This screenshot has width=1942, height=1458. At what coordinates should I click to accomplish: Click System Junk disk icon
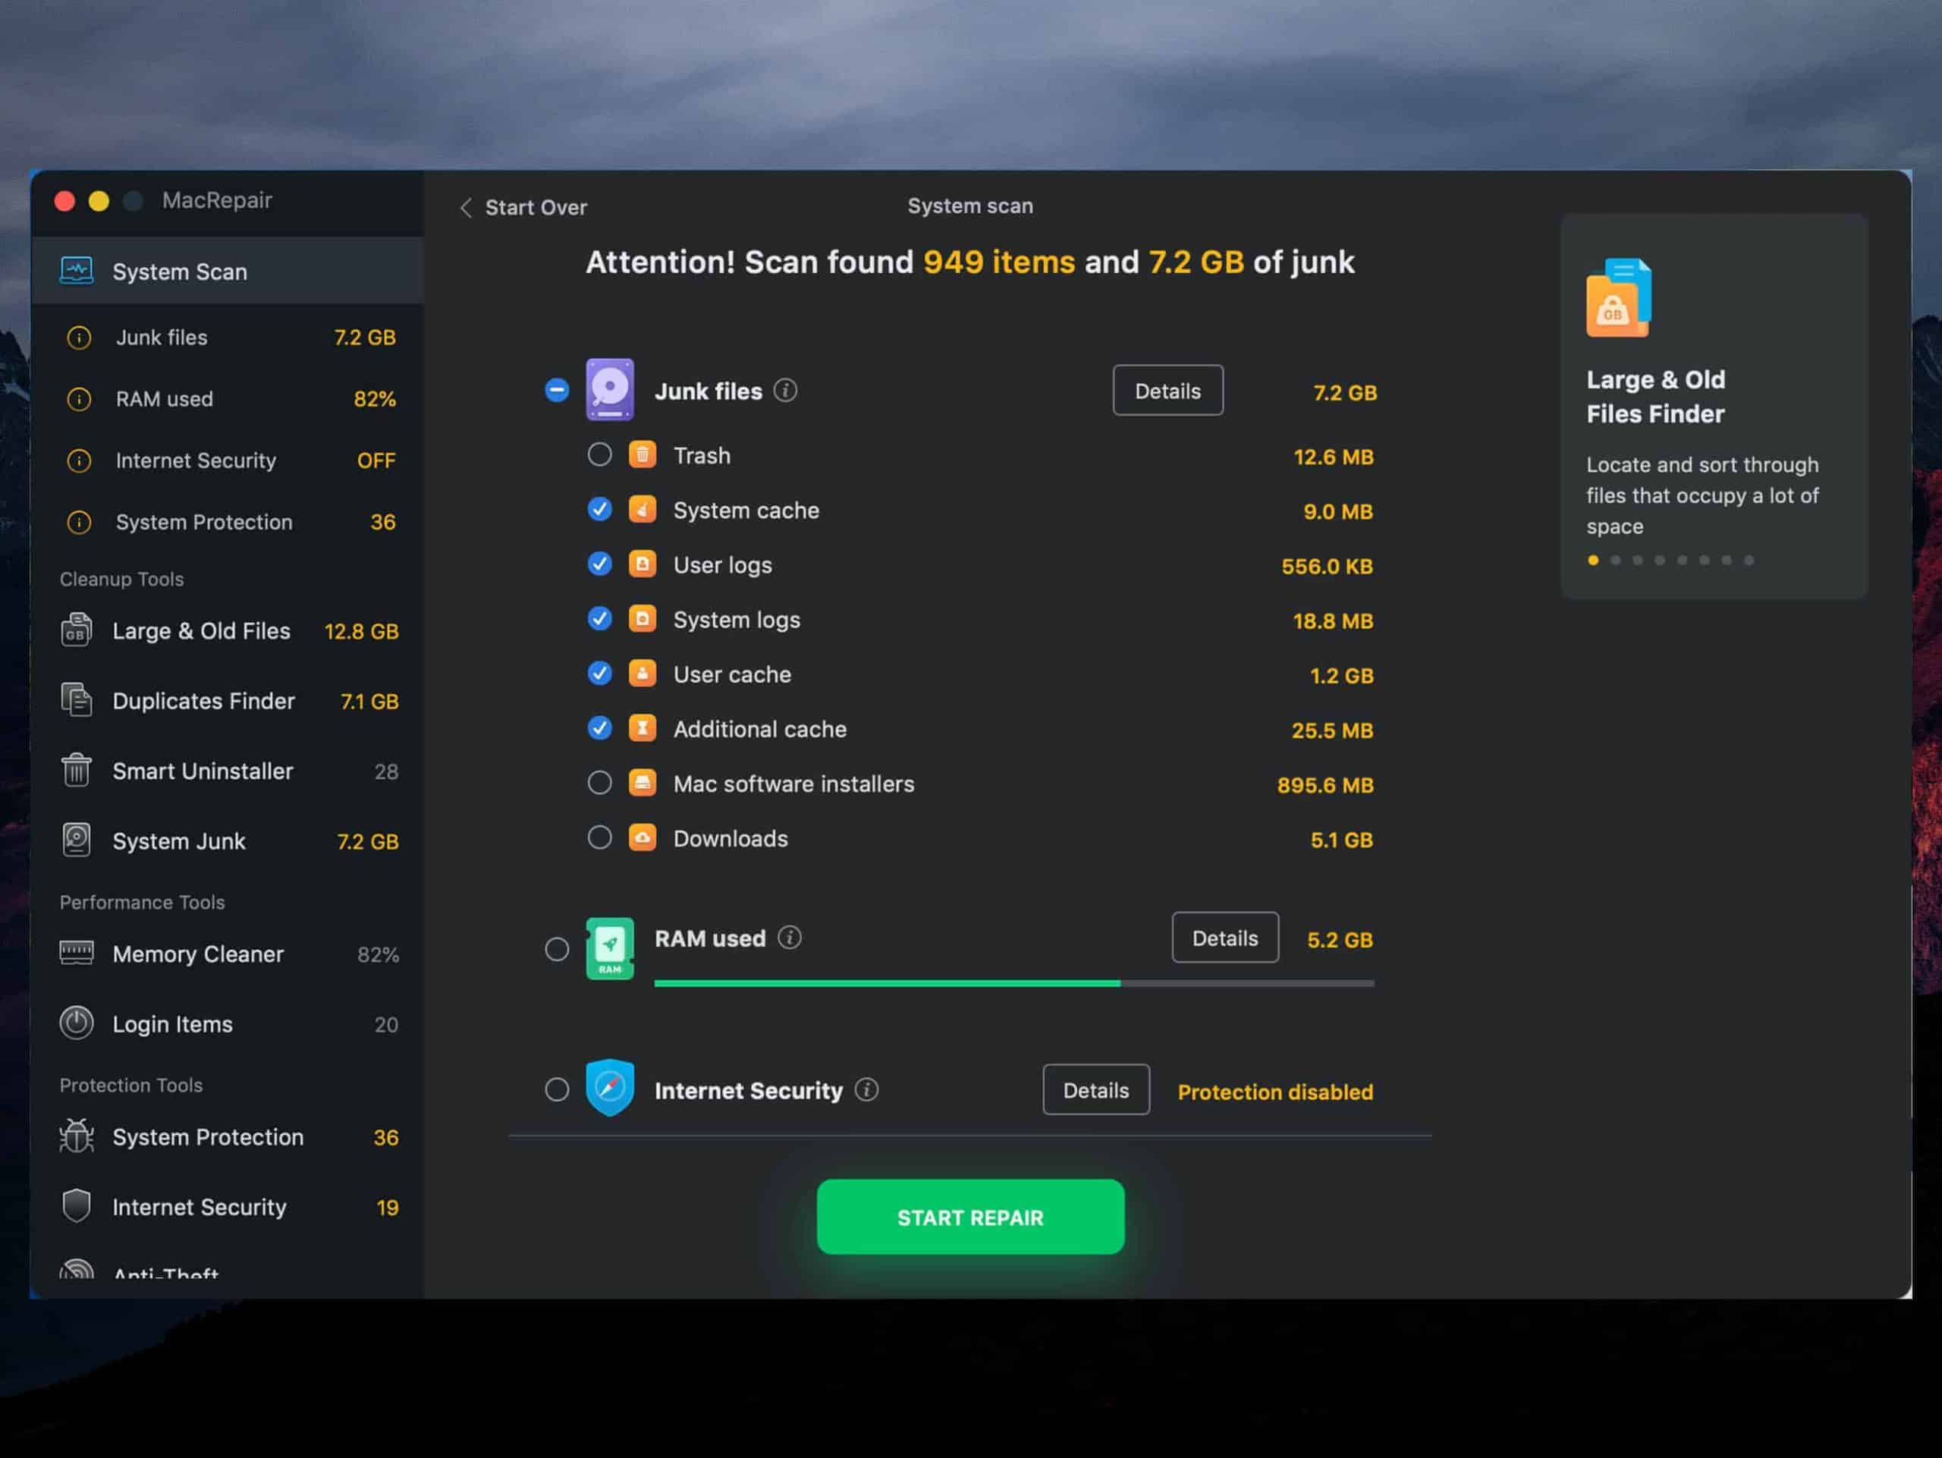coord(77,840)
